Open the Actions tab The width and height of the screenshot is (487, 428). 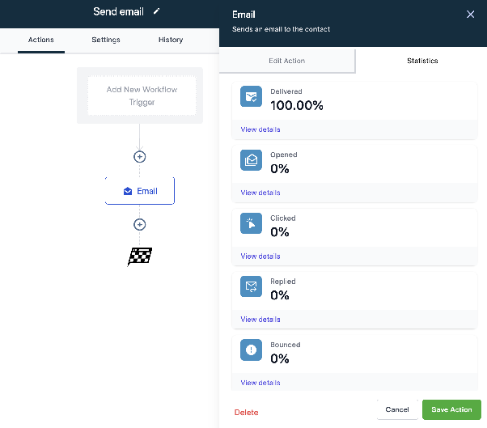[x=41, y=40]
